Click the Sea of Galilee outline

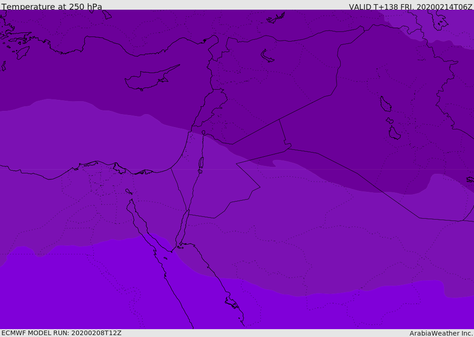[x=203, y=133]
